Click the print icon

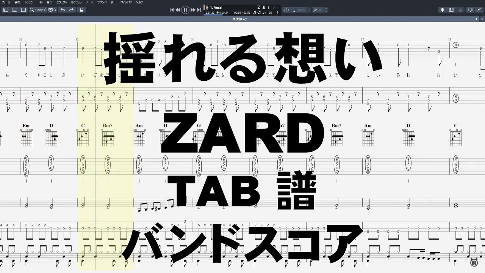click(x=81, y=10)
